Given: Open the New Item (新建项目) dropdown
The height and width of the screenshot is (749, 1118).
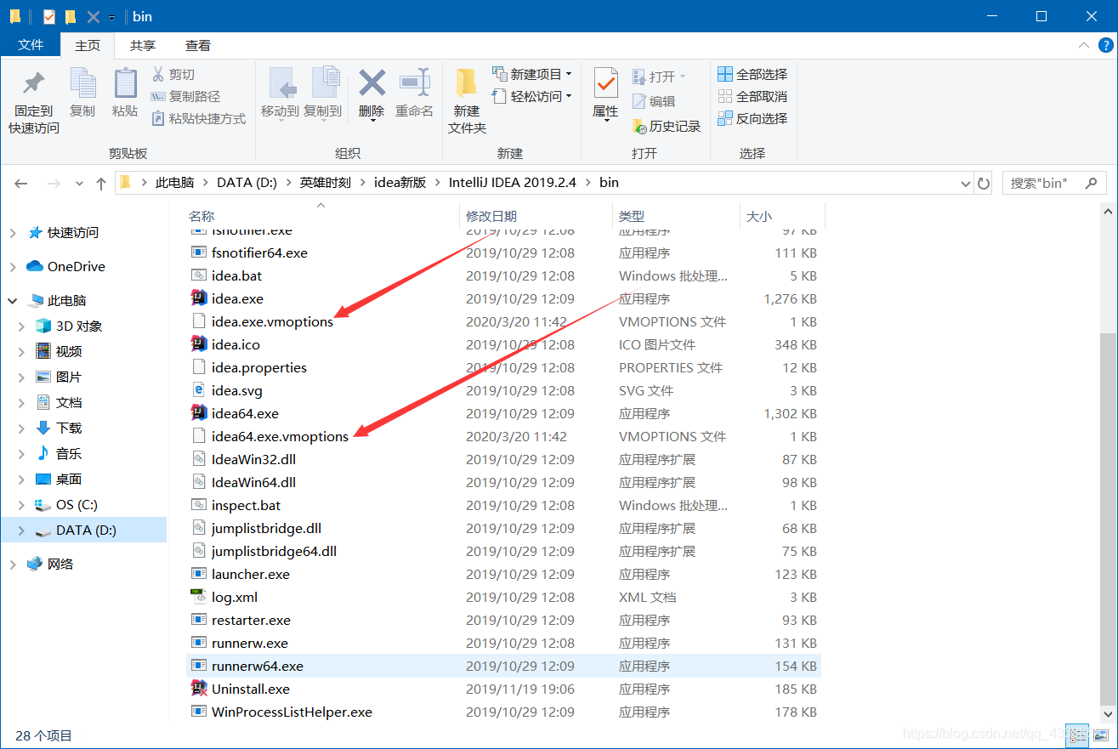Looking at the screenshot, I should click(x=531, y=75).
